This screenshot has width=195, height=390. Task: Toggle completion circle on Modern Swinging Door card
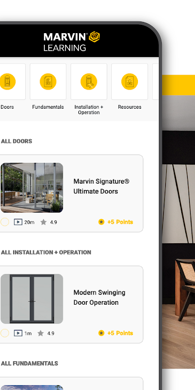(4, 333)
